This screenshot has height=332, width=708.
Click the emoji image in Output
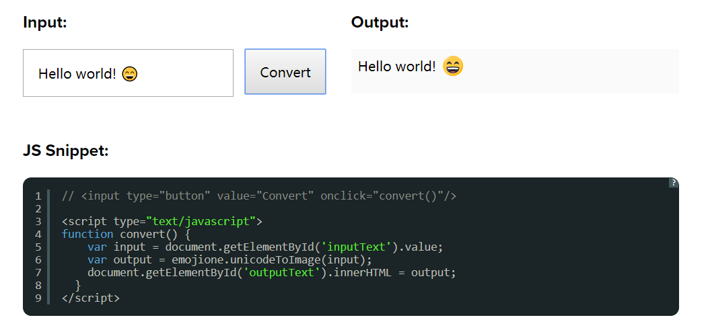tap(453, 67)
